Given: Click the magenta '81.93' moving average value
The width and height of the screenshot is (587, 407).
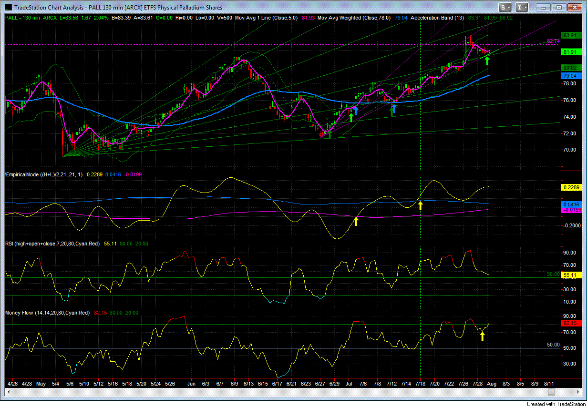Looking at the screenshot, I should (308, 18).
